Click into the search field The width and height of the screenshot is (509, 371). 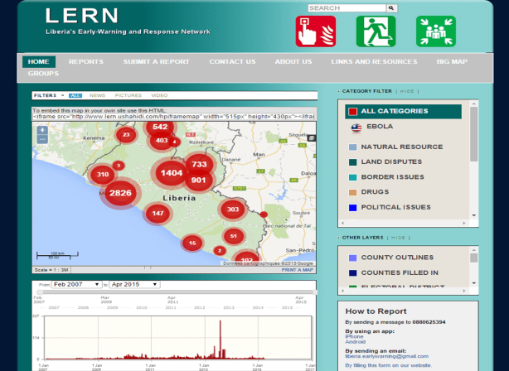pos(347,8)
